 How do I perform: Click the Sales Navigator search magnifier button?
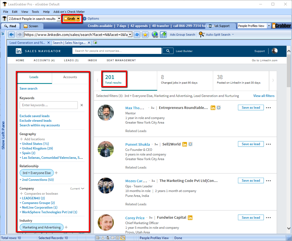coord(168,51)
